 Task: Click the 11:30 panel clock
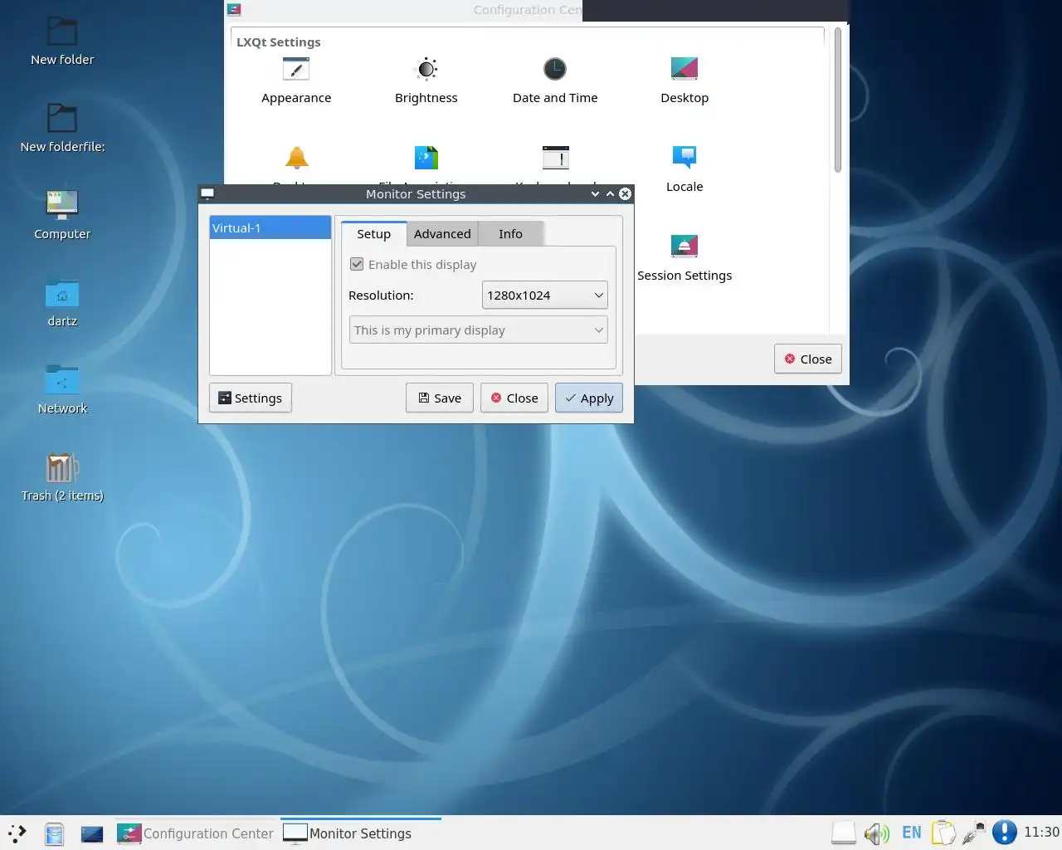coord(1041,832)
